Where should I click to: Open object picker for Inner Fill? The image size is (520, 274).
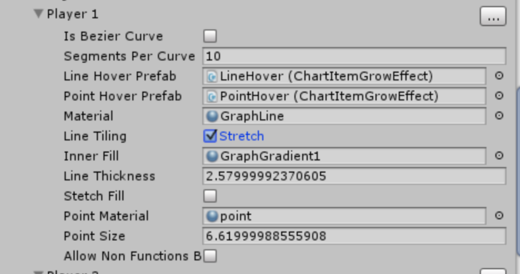(x=499, y=156)
